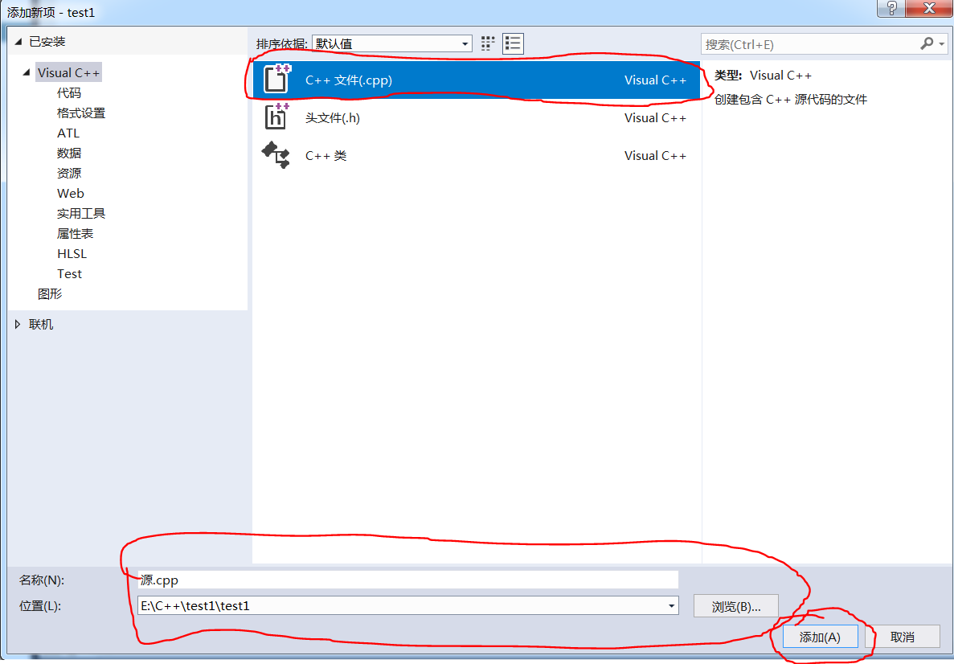Select 代码 category in tree
954x664 pixels.
(x=69, y=93)
